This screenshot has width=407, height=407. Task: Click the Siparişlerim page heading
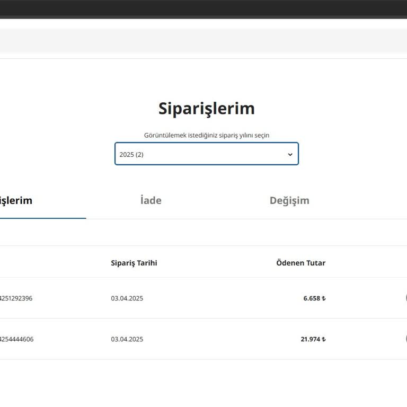click(206, 108)
